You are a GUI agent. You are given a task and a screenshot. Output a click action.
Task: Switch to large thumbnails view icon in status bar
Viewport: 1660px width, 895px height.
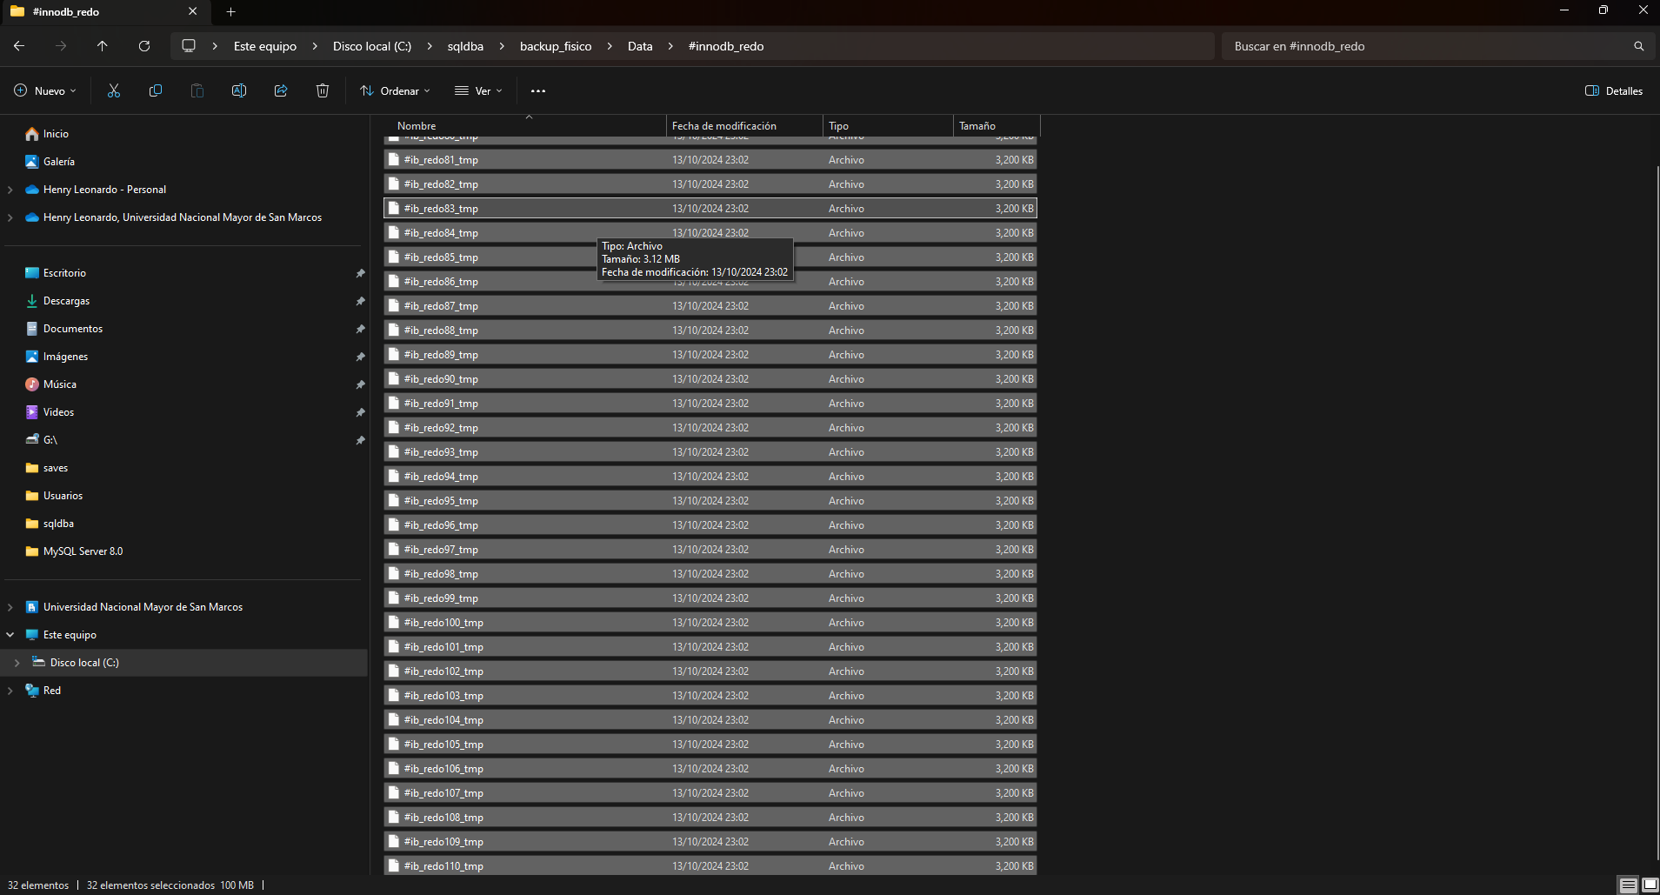pyautogui.click(x=1650, y=885)
